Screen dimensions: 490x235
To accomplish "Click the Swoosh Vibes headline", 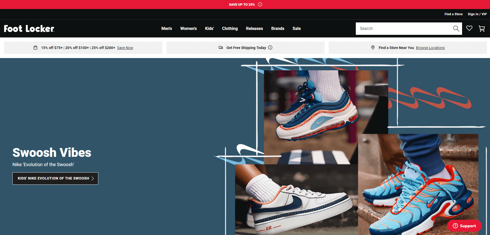I will [52, 152].
